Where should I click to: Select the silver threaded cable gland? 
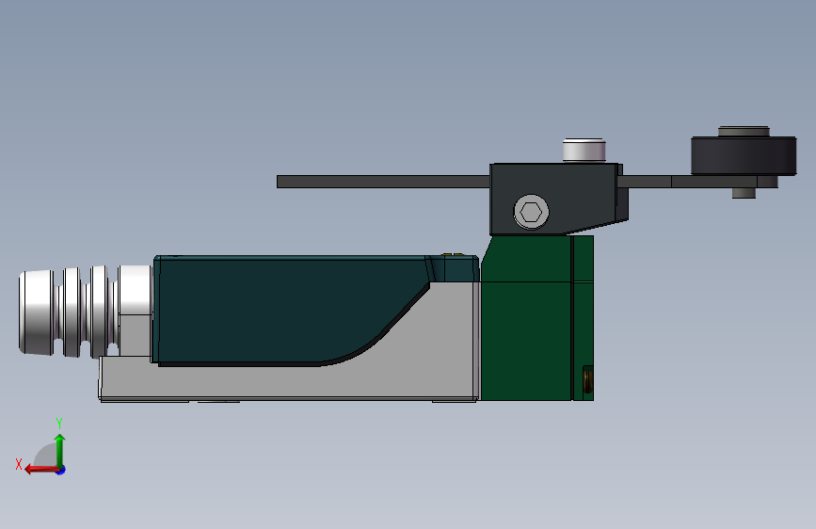[86, 312]
